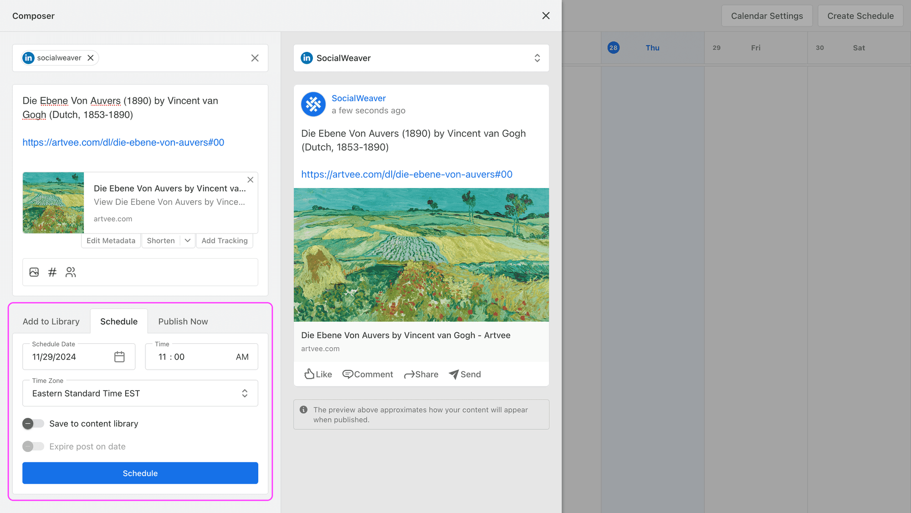911x513 pixels.
Task: Remove the socialweaver account chip
Action: pos(91,58)
